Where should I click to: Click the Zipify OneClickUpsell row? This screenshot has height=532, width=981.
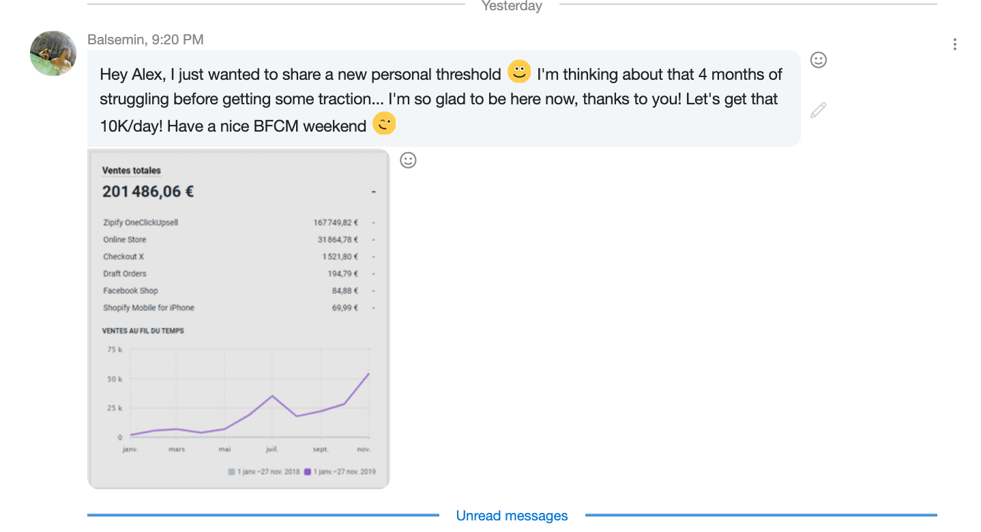coord(141,222)
